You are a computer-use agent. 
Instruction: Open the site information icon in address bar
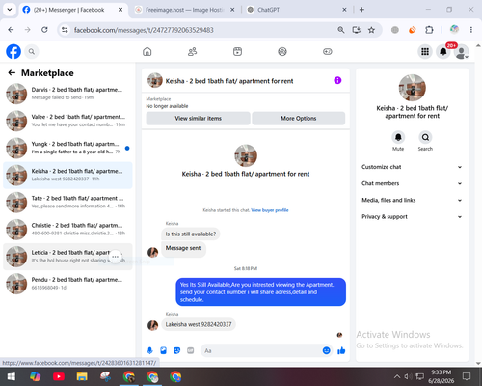pos(65,30)
